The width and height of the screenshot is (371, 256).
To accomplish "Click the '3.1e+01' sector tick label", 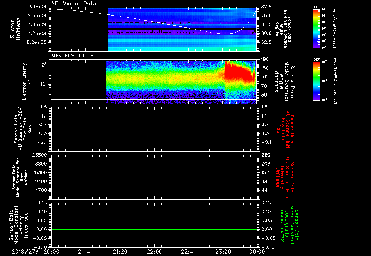I will click(x=38, y=7).
